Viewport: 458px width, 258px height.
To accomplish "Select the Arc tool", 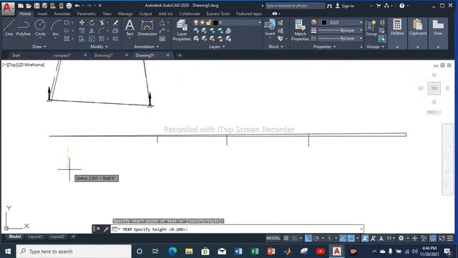I will [56, 28].
